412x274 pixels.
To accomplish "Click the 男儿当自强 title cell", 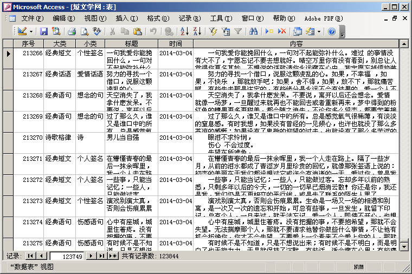I will [131, 143].
